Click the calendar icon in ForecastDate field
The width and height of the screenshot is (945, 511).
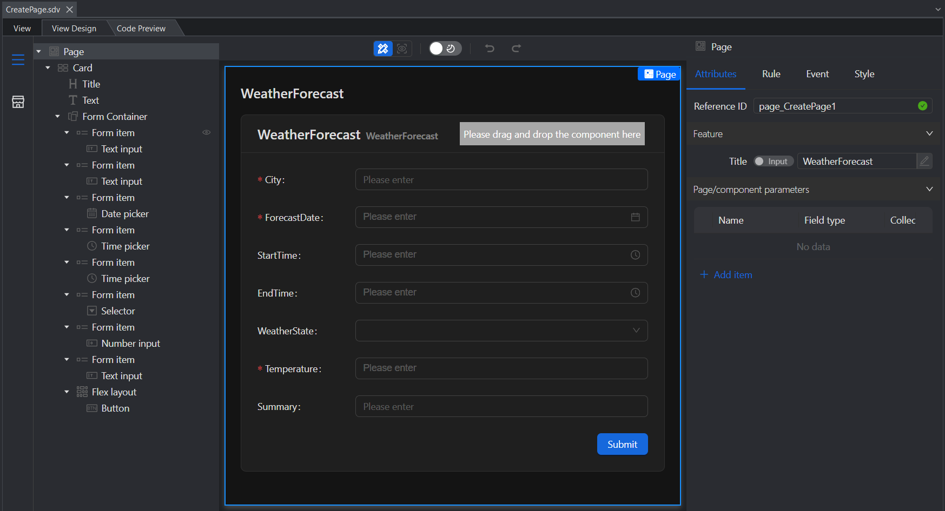coord(636,217)
